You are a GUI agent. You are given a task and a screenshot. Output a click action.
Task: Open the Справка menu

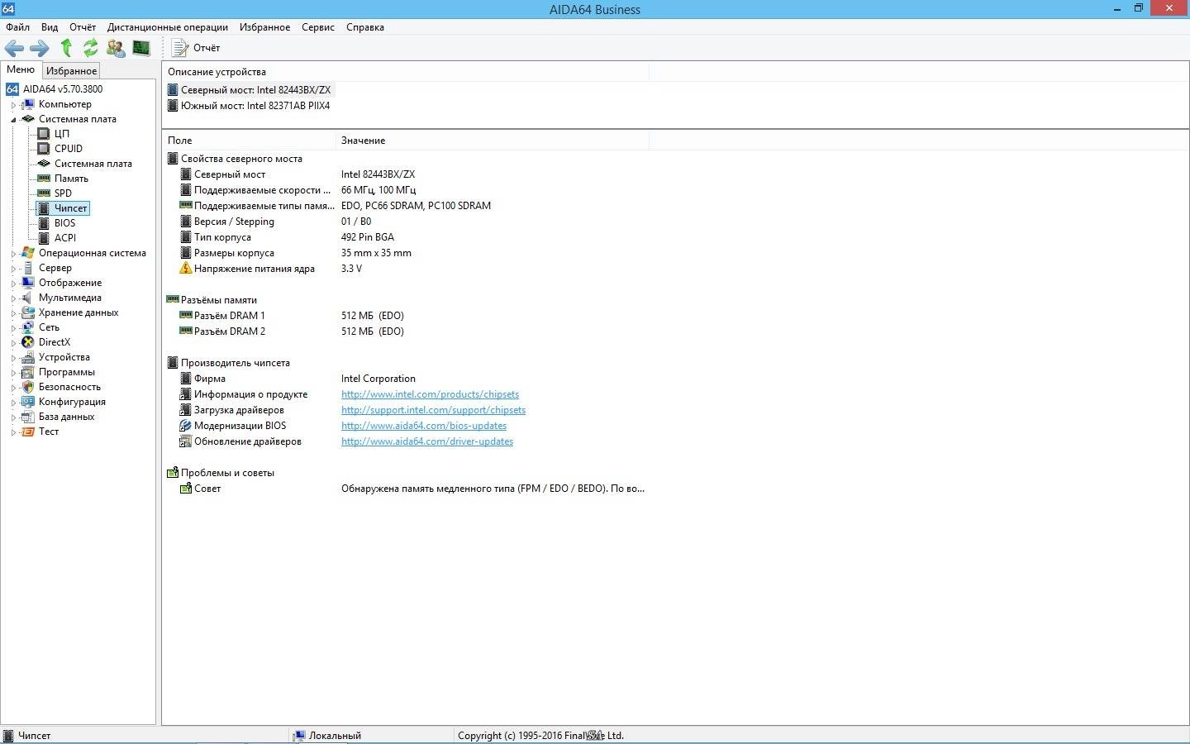point(365,27)
